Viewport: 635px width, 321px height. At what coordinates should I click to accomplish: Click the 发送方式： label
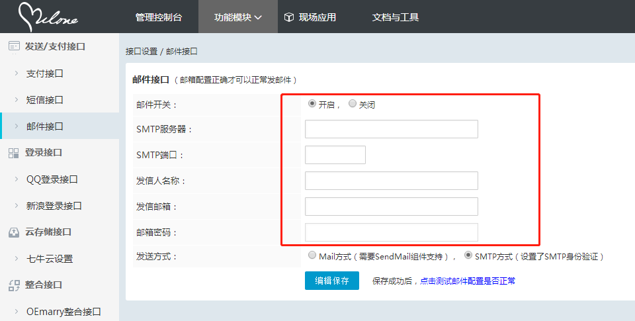pos(157,257)
